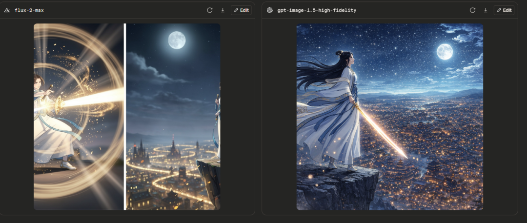Click the pencil icon in flux-2-max Edit button

point(236,10)
